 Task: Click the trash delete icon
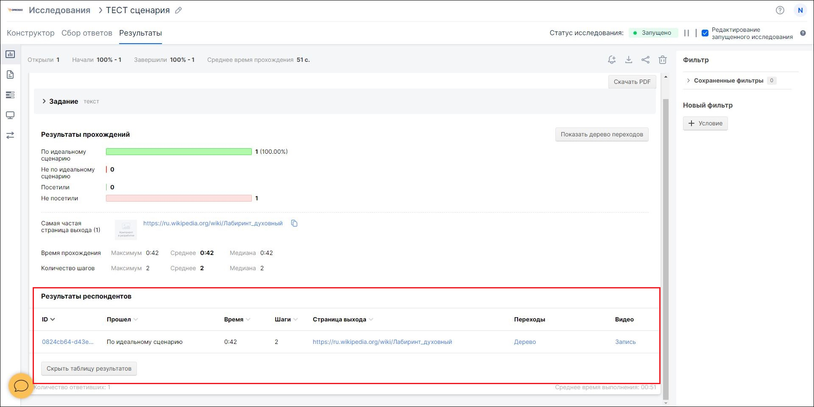point(662,60)
